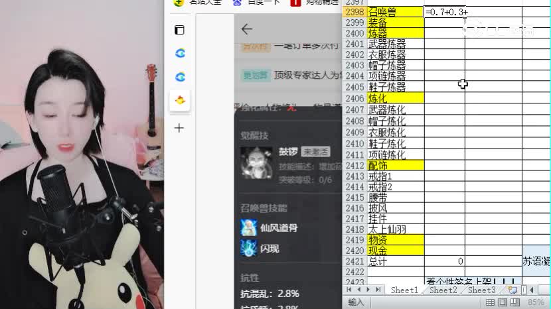The width and height of the screenshot is (551, 309).
Task: Select the 召唤兽 cell
Action: point(396,12)
